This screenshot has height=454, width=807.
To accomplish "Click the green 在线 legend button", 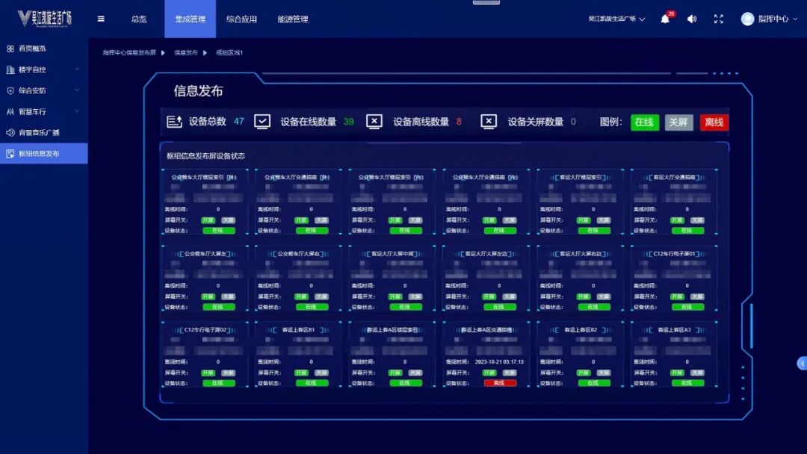I will (x=643, y=122).
